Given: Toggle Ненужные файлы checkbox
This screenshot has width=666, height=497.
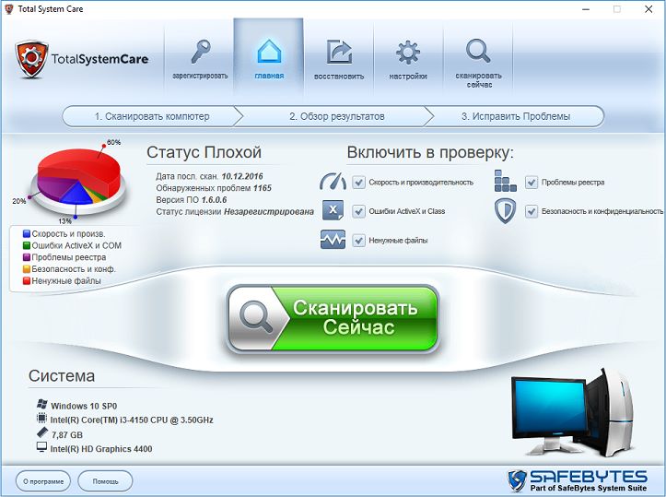Looking at the screenshot, I should point(358,241).
